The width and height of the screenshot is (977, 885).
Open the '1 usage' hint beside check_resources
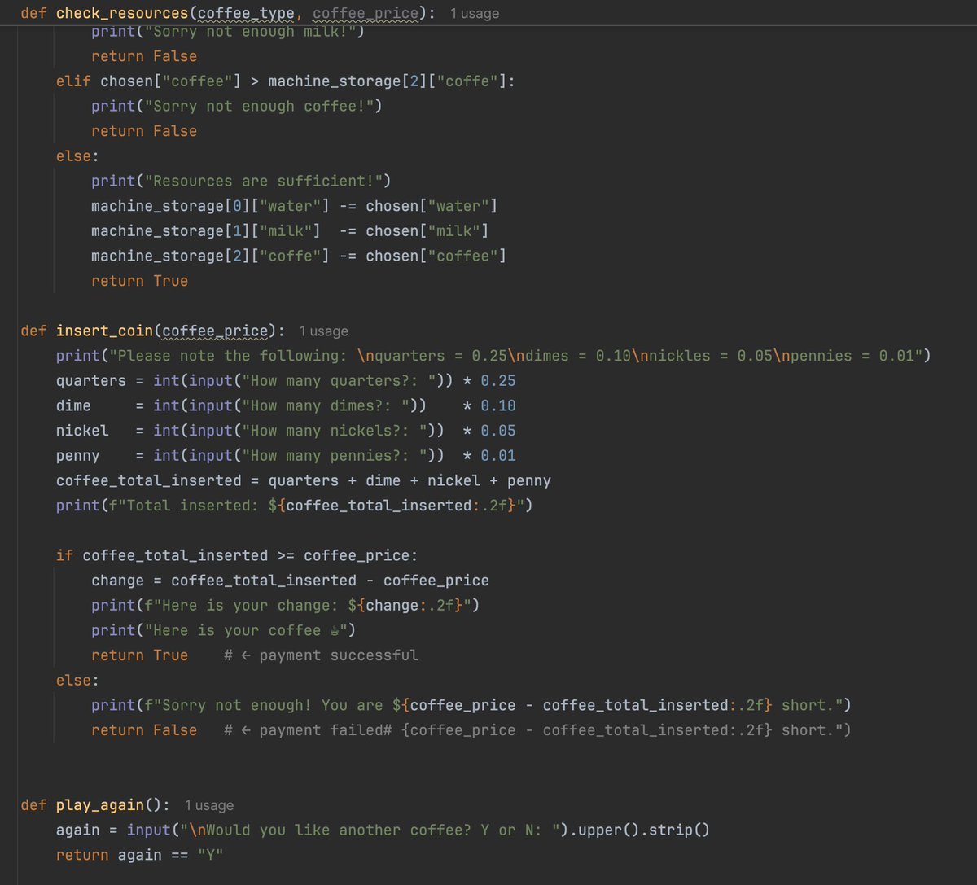pos(475,14)
